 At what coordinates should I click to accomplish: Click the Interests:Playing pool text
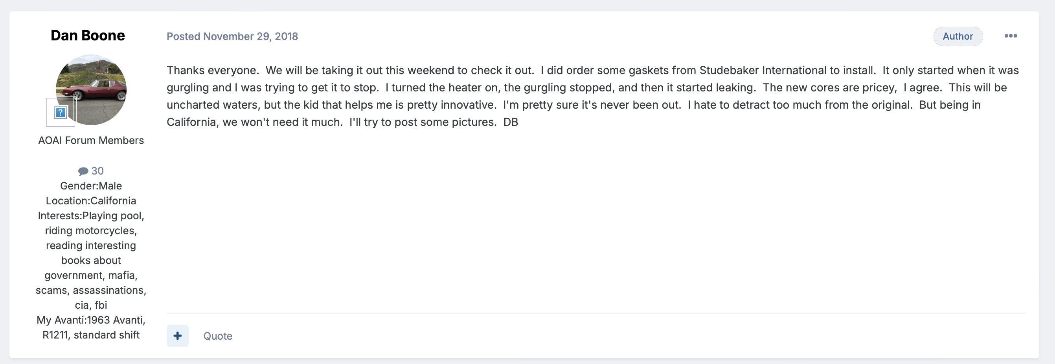point(91,216)
